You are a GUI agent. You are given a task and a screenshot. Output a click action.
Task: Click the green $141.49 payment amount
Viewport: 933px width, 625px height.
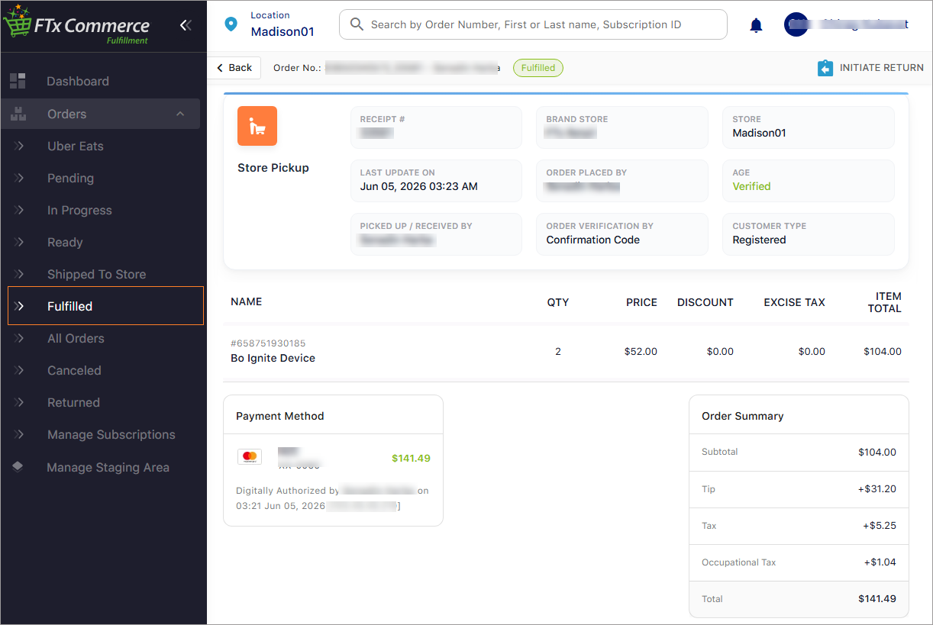tap(411, 459)
